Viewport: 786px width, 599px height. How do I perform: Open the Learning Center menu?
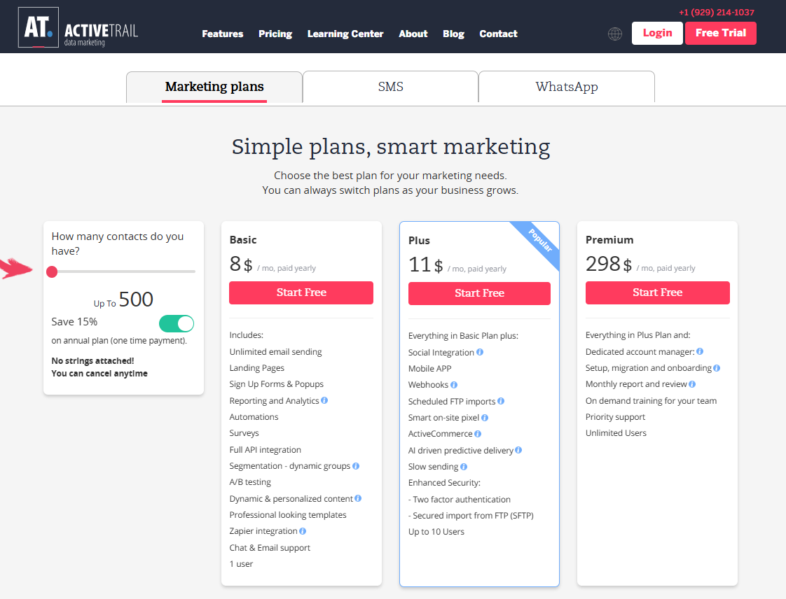(x=345, y=34)
